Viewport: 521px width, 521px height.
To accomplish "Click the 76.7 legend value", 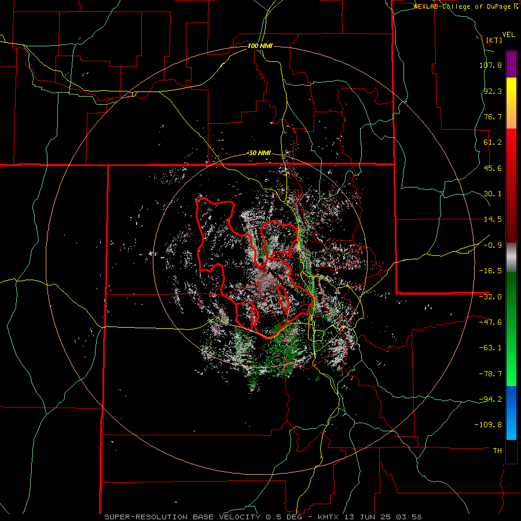I will tap(493, 116).
